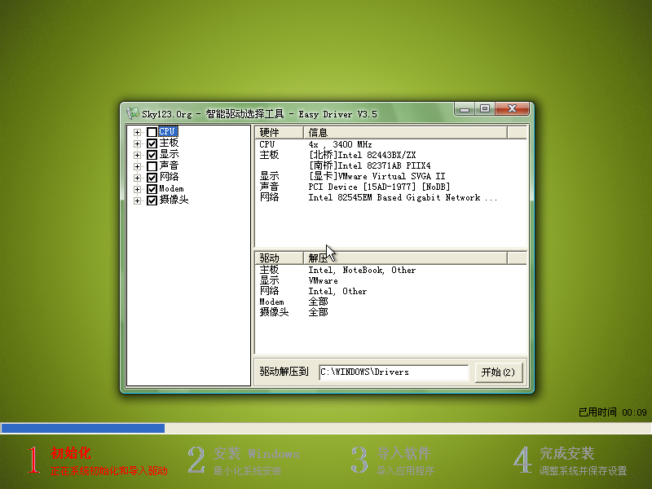Image resolution: width=652 pixels, height=489 pixels.
Task: Click the blue installation progress bar
Action: point(82,428)
